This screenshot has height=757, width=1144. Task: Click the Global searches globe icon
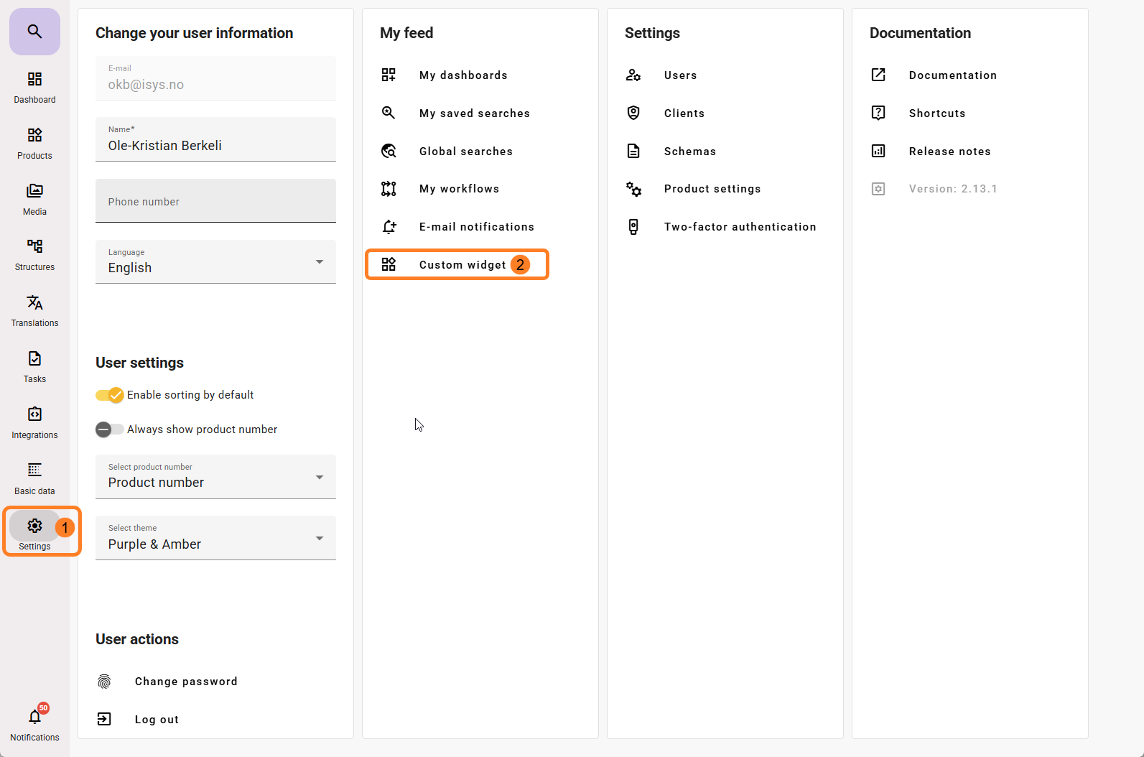tap(389, 151)
